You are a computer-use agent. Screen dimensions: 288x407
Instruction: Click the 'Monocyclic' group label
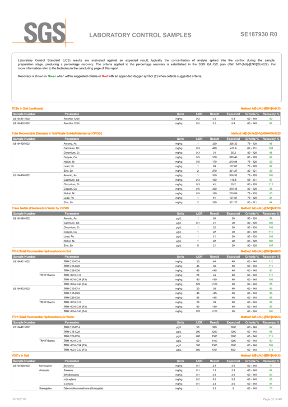[46, 366]
